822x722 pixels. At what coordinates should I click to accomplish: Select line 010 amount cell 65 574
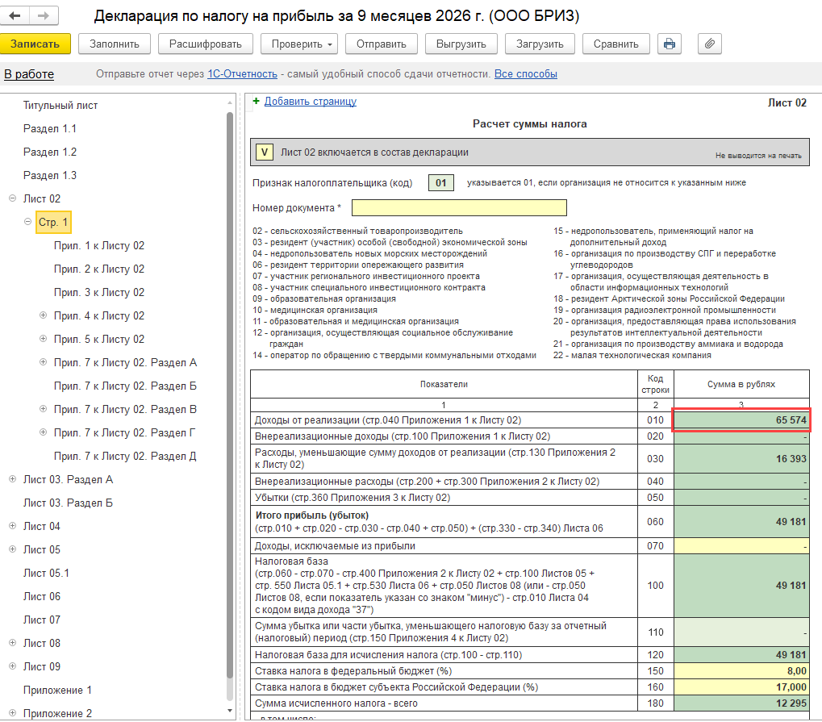point(741,420)
